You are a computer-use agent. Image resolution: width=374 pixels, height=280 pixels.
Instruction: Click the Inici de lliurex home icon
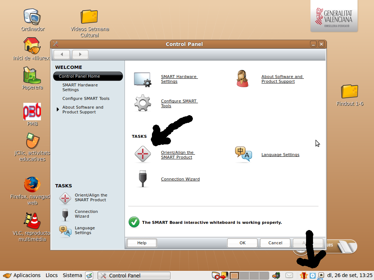[x=32, y=46]
